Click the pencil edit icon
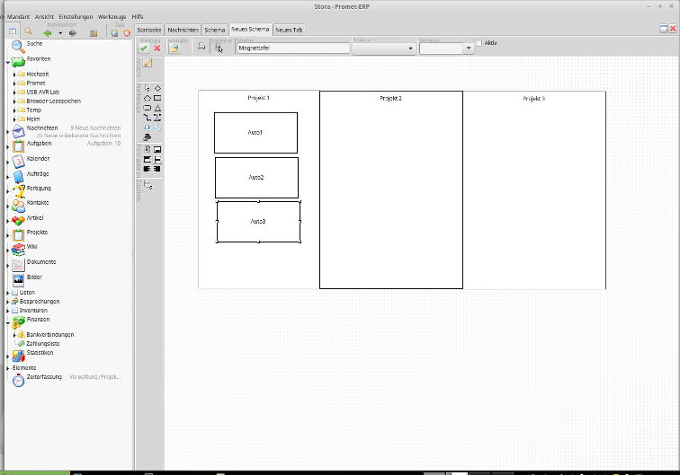The width and height of the screenshot is (680, 475). click(x=148, y=64)
